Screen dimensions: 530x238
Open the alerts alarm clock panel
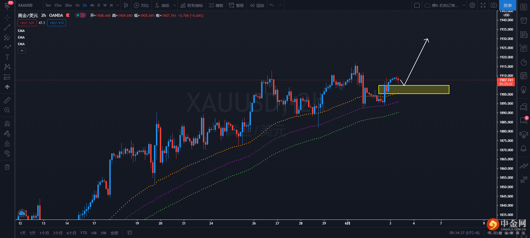point(523,20)
